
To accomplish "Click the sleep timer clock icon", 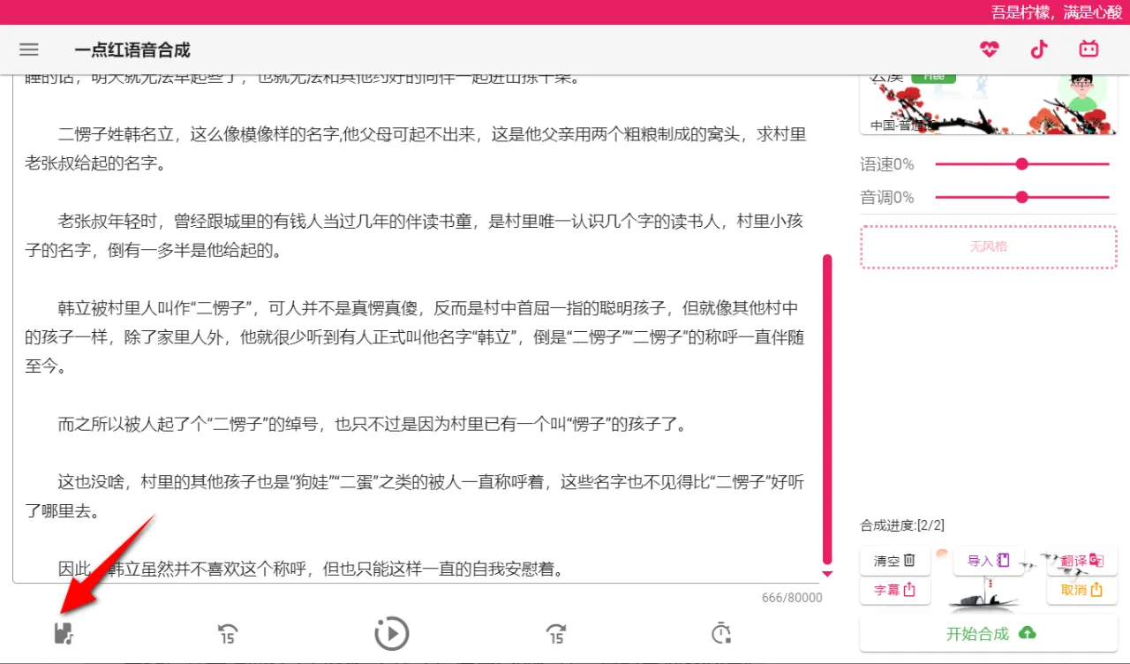I will pos(719,633).
